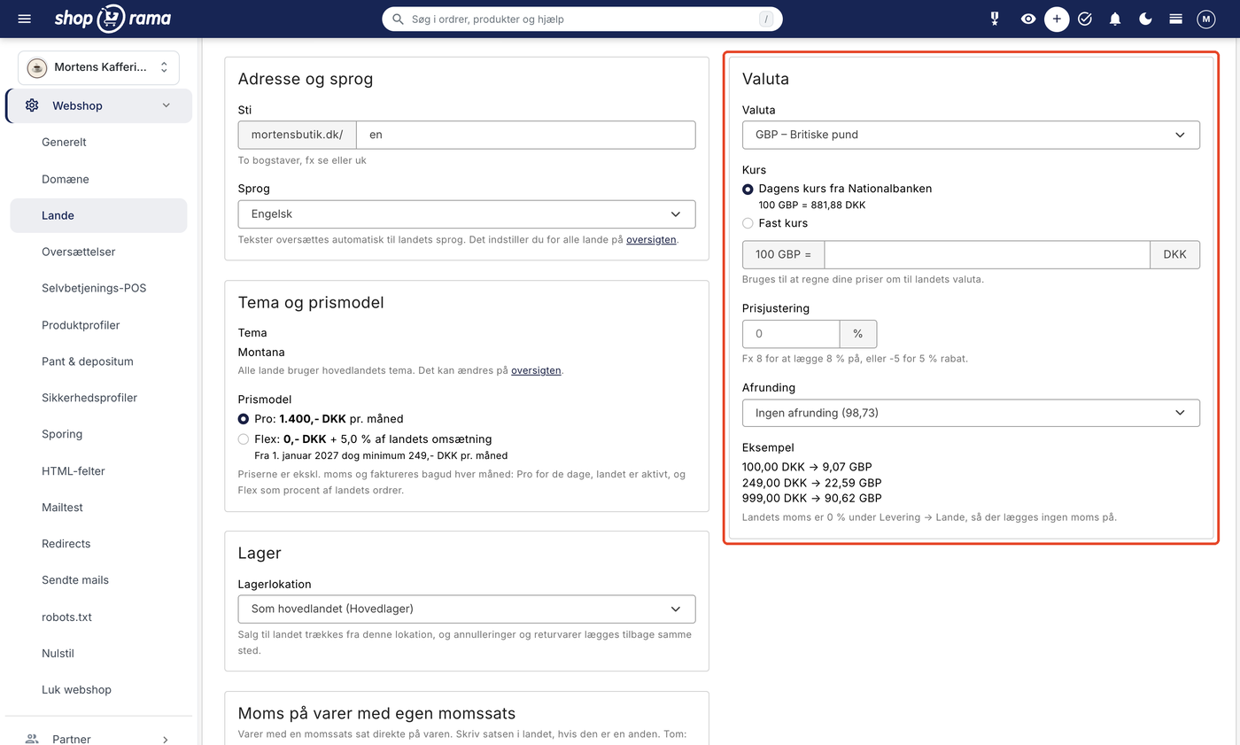Open notifications with the bell icon
Viewport: 1240px width, 745px height.
1115,19
